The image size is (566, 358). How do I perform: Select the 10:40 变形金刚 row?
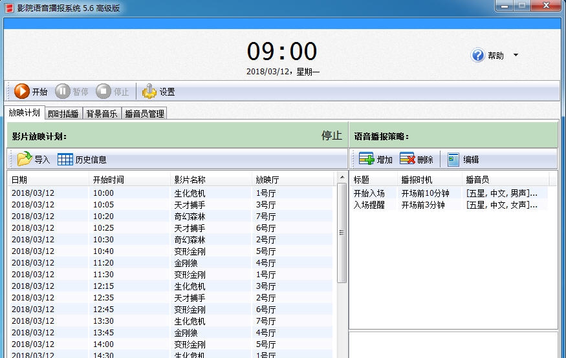click(170, 251)
